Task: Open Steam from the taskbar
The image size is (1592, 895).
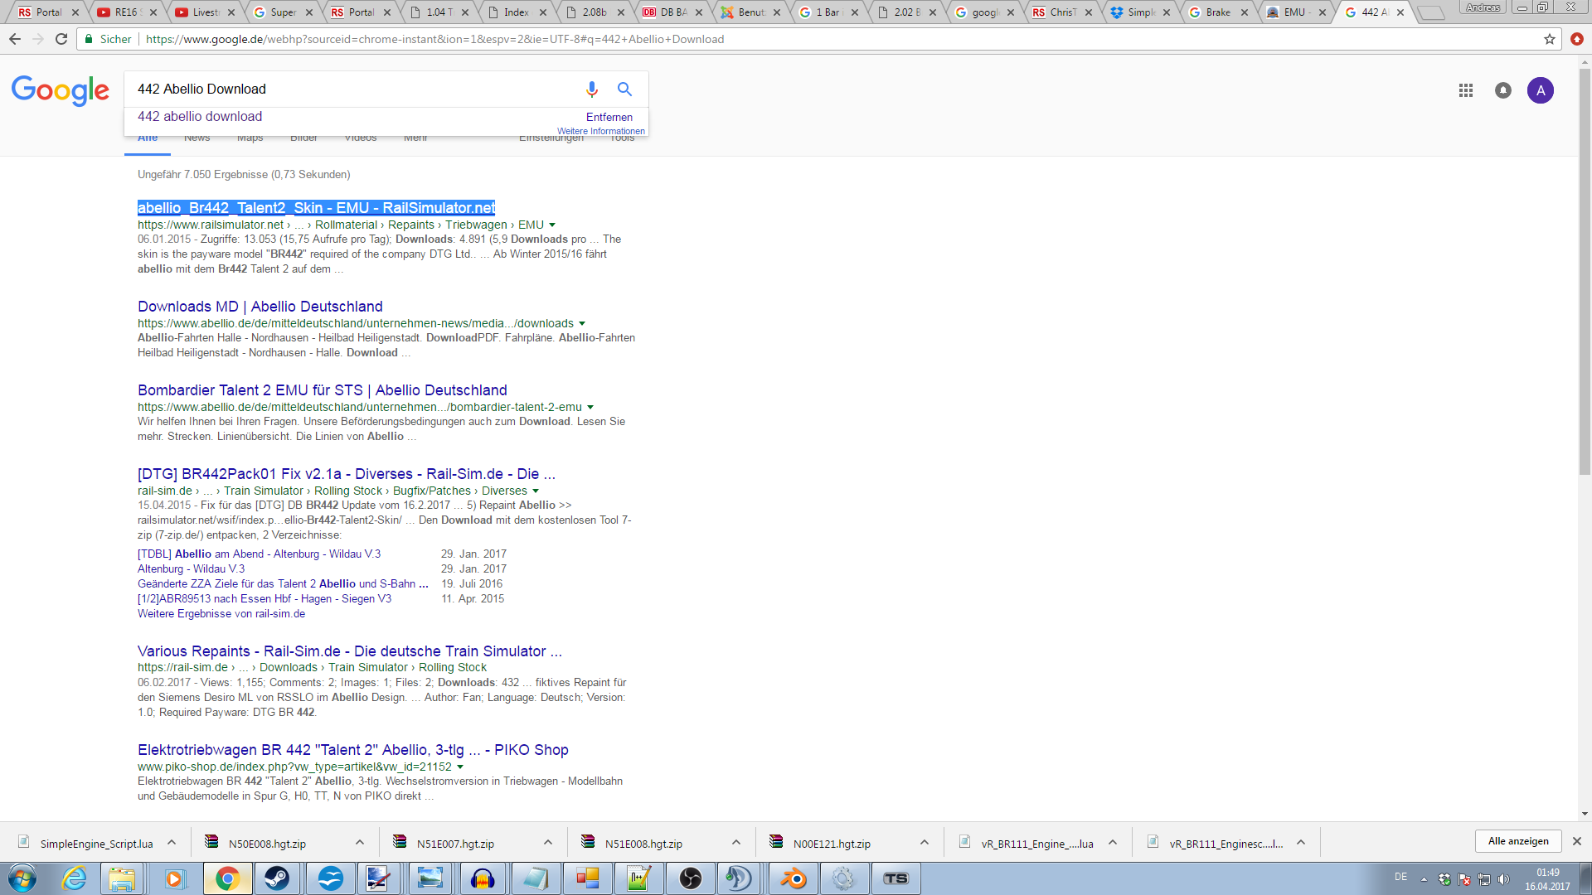Action: [x=277, y=878]
